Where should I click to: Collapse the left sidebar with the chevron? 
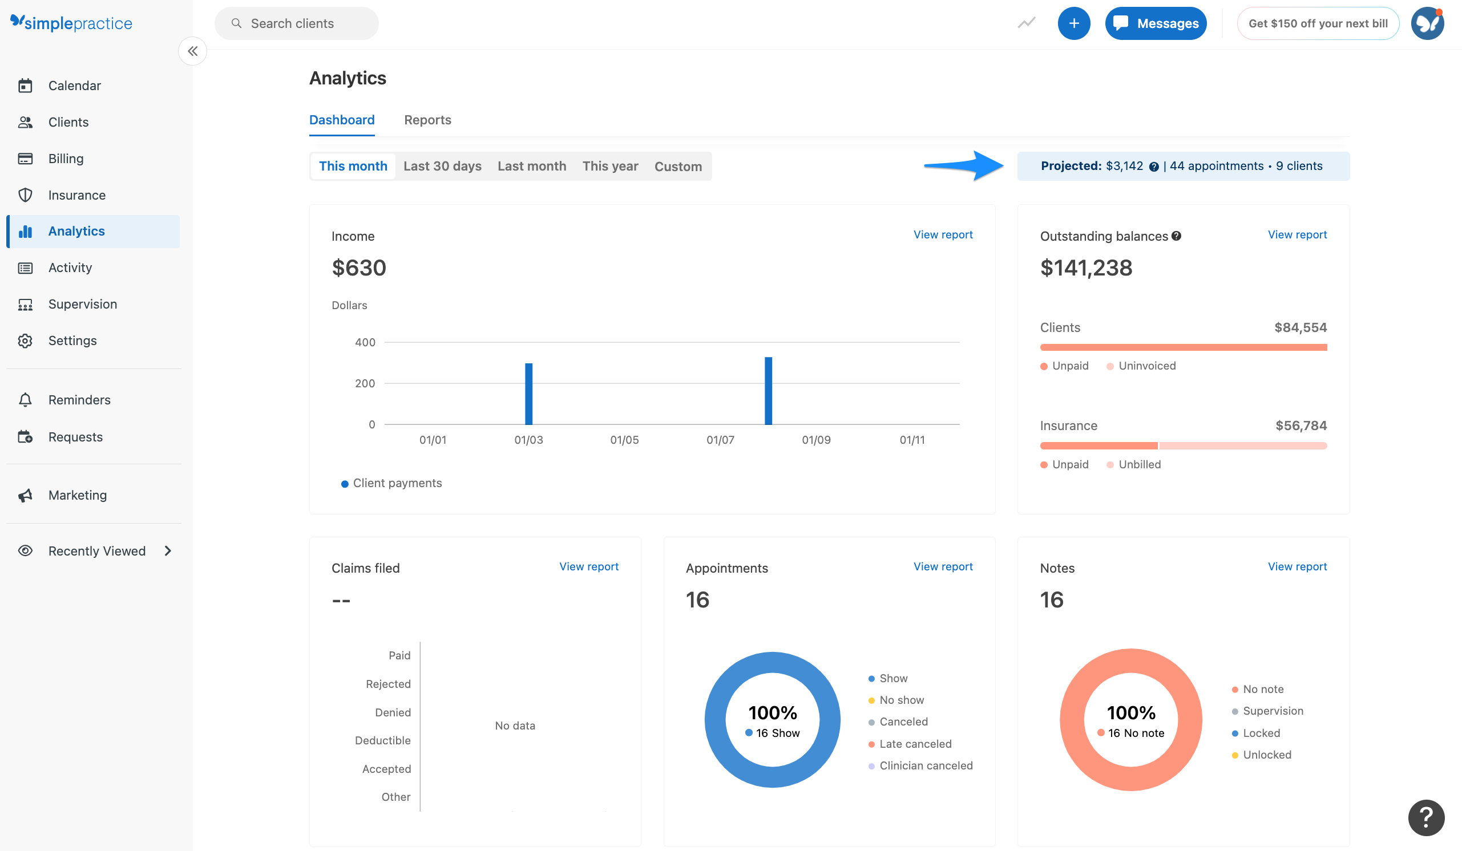pos(193,51)
